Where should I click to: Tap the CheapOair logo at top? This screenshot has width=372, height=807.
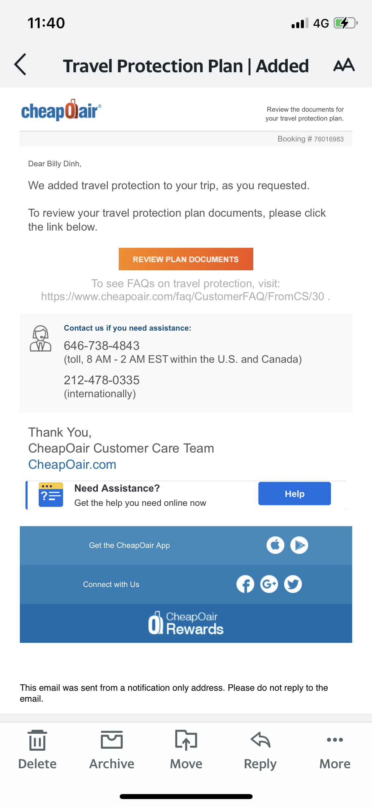61,110
